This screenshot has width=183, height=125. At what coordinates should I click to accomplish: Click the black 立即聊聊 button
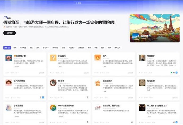point(10,33)
